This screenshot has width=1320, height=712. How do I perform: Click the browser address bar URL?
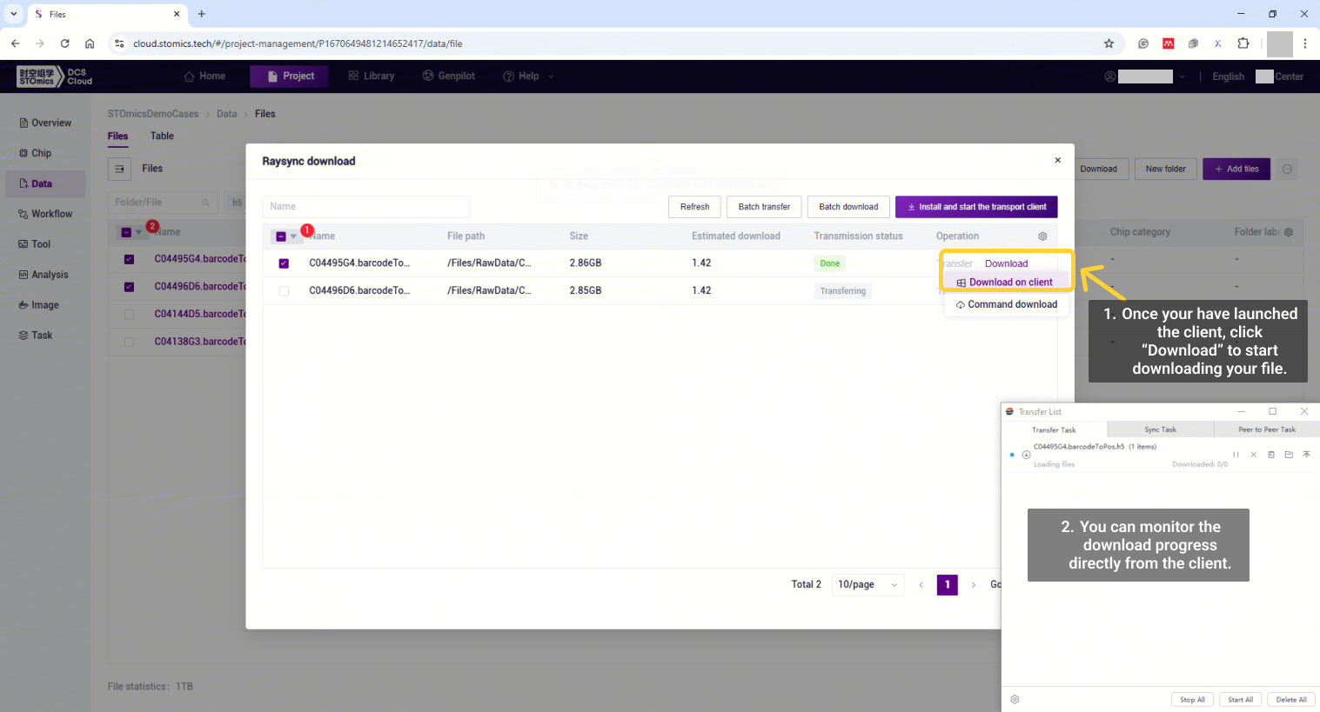click(298, 43)
